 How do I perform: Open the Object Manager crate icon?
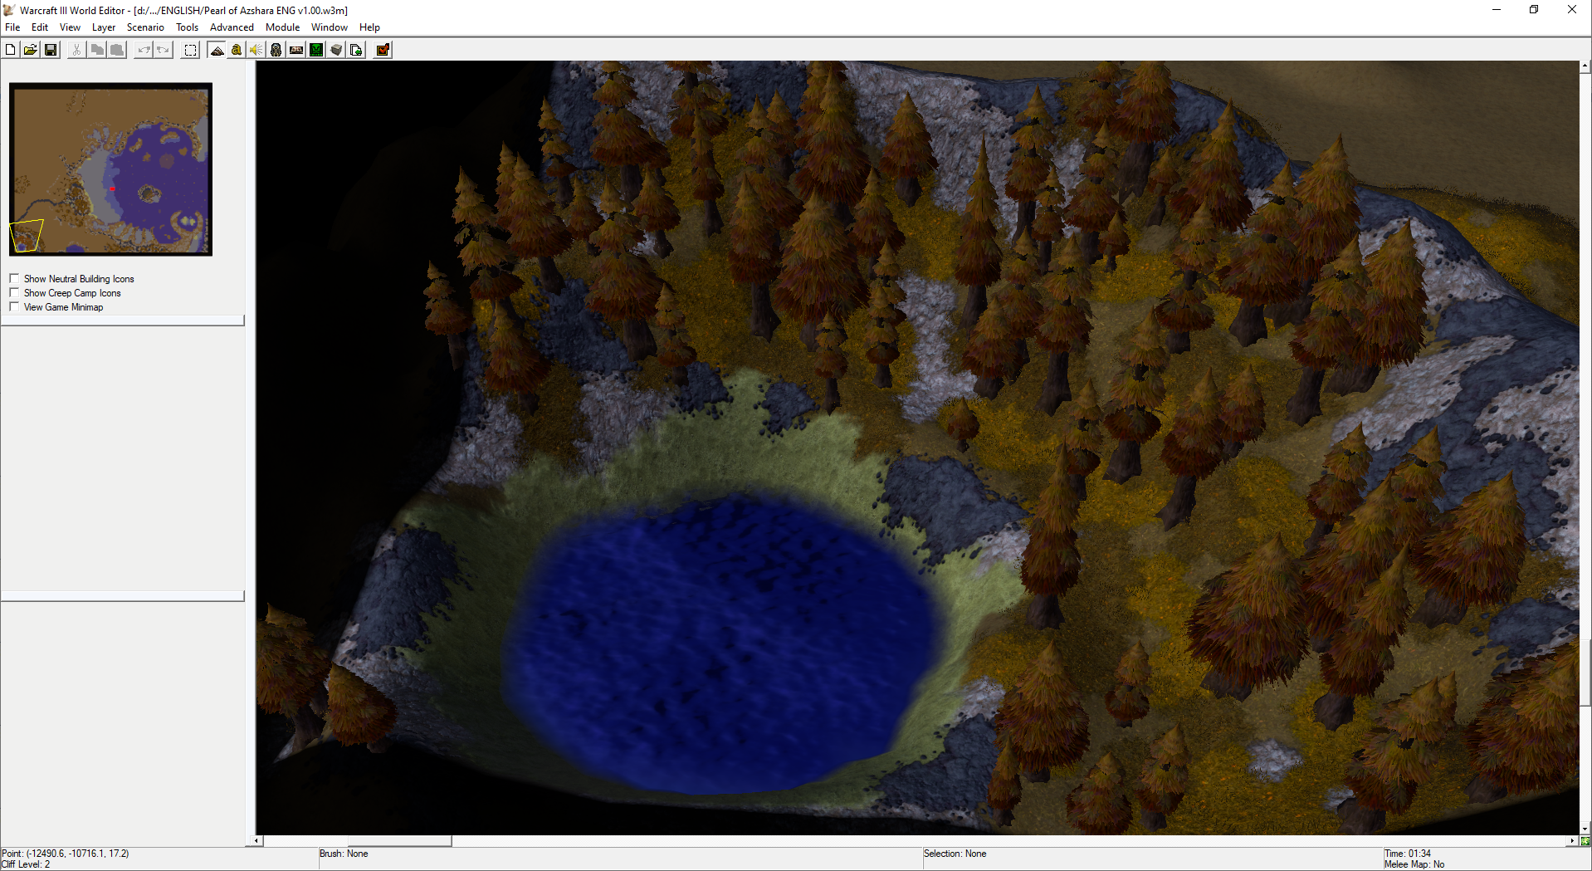coord(336,50)
